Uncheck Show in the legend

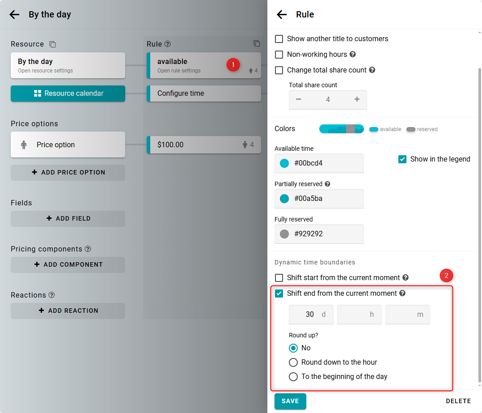402,159
